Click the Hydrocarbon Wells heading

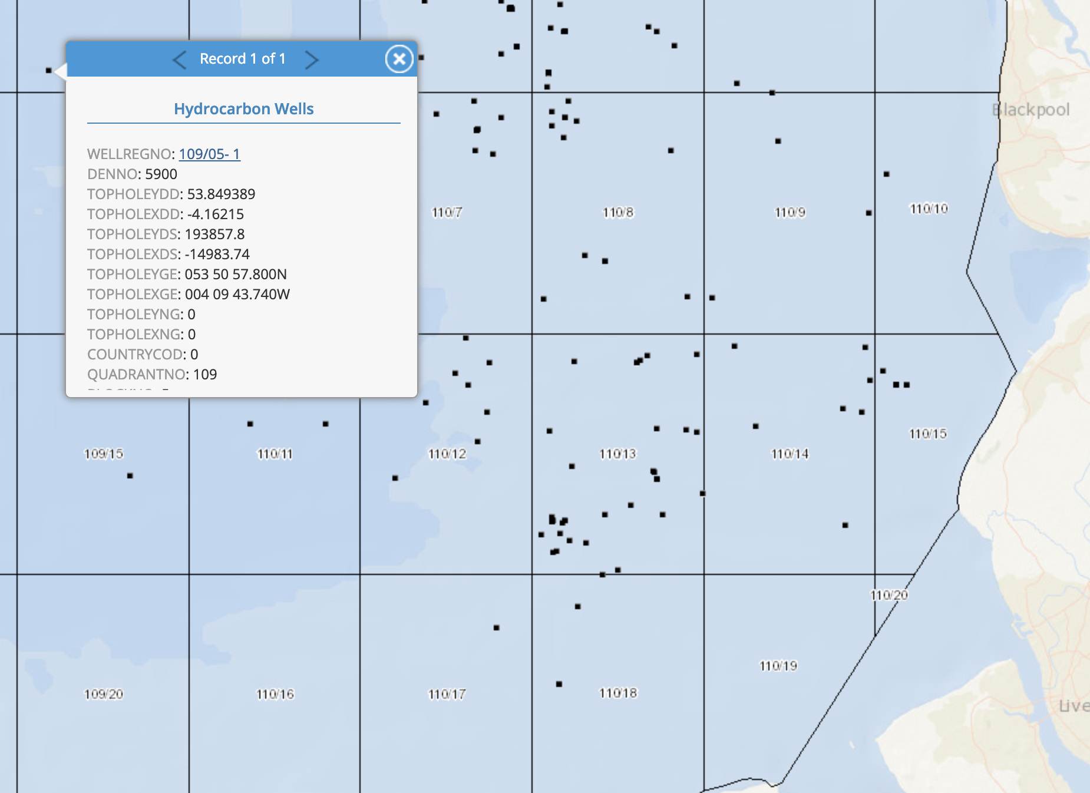244,108
